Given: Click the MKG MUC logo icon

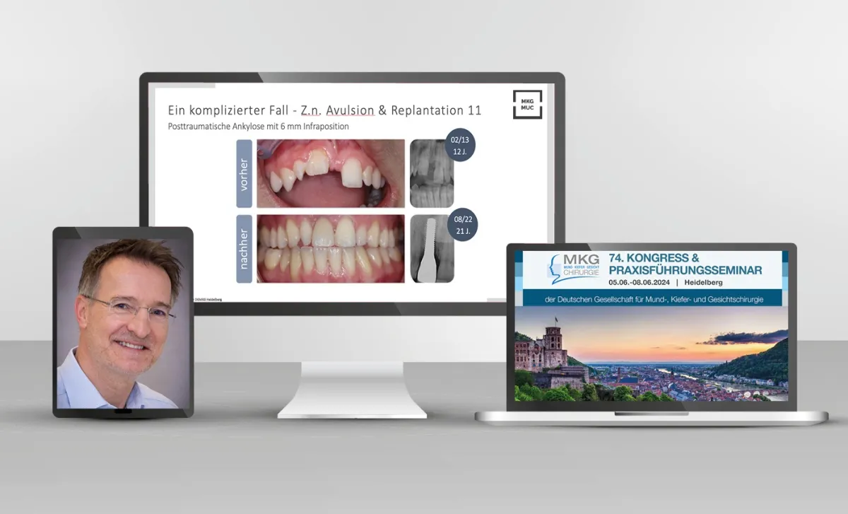Looking at the screenshot, I should coord(527,104).
